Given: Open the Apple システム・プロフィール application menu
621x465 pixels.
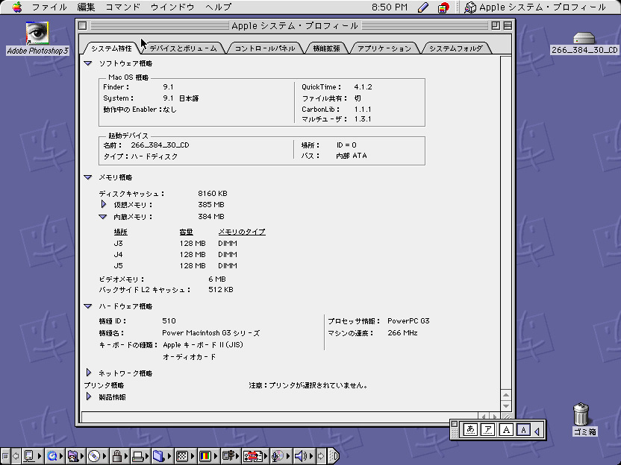Looking at the screenshot, I should pyautogui.click(x=534, y=7).
